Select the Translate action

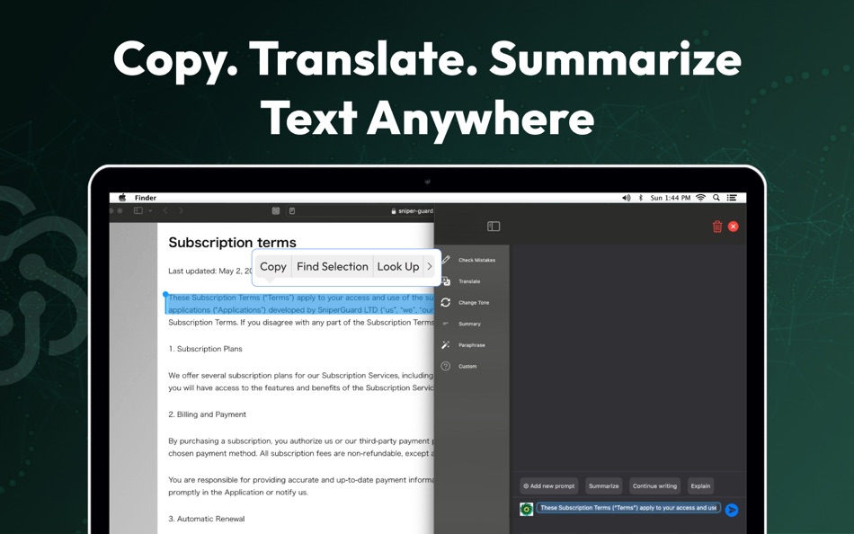[469, 281]
